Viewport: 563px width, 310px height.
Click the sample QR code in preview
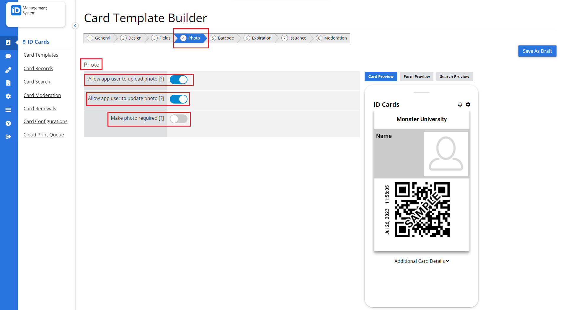[x=422, y=210]
